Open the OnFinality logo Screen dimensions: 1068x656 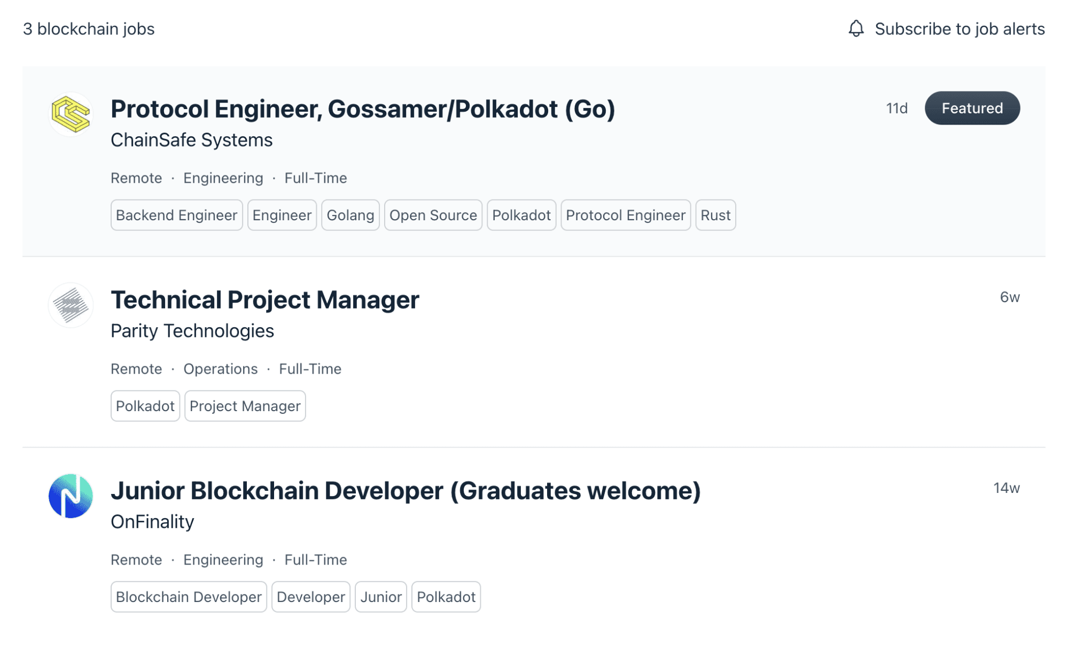pos(71,496)
